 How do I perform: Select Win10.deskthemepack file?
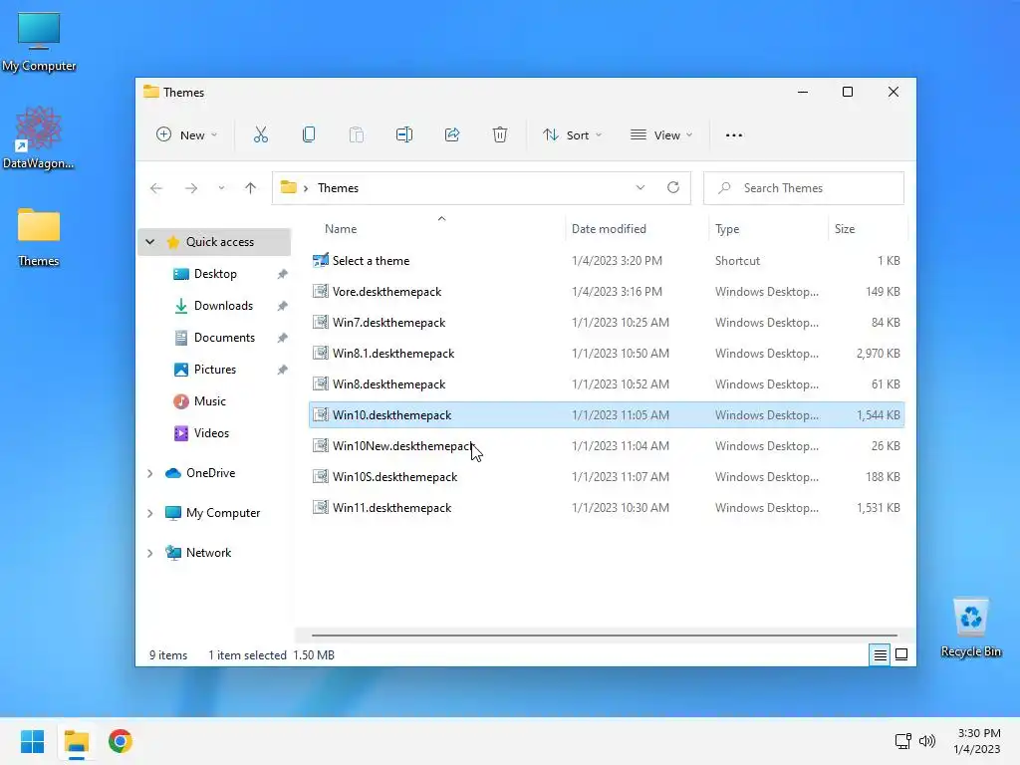tap(607, 415)
